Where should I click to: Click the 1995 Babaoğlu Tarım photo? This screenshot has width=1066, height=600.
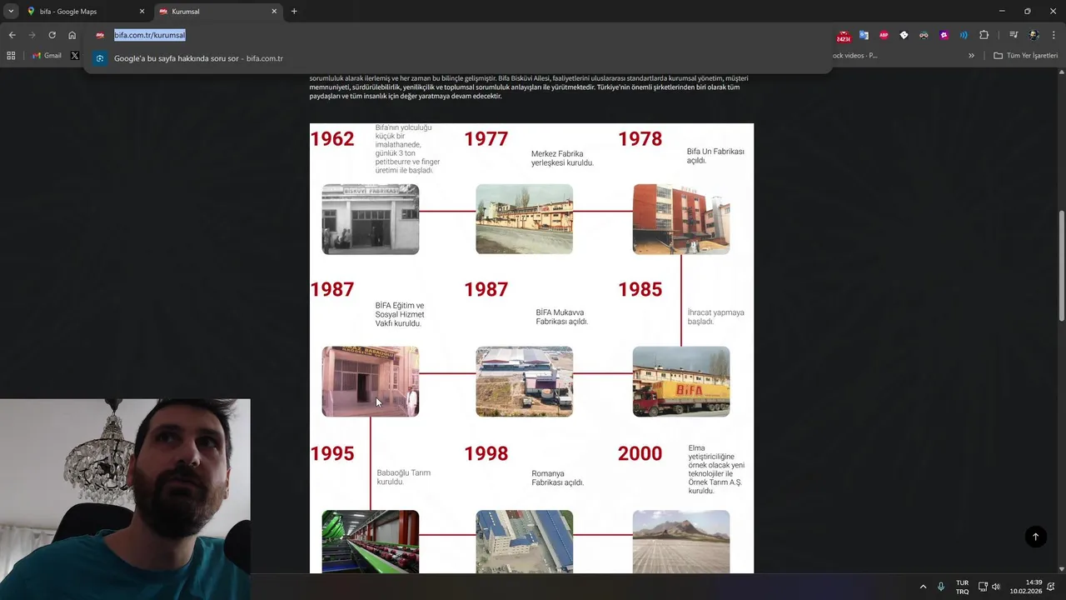coord(371,542)
